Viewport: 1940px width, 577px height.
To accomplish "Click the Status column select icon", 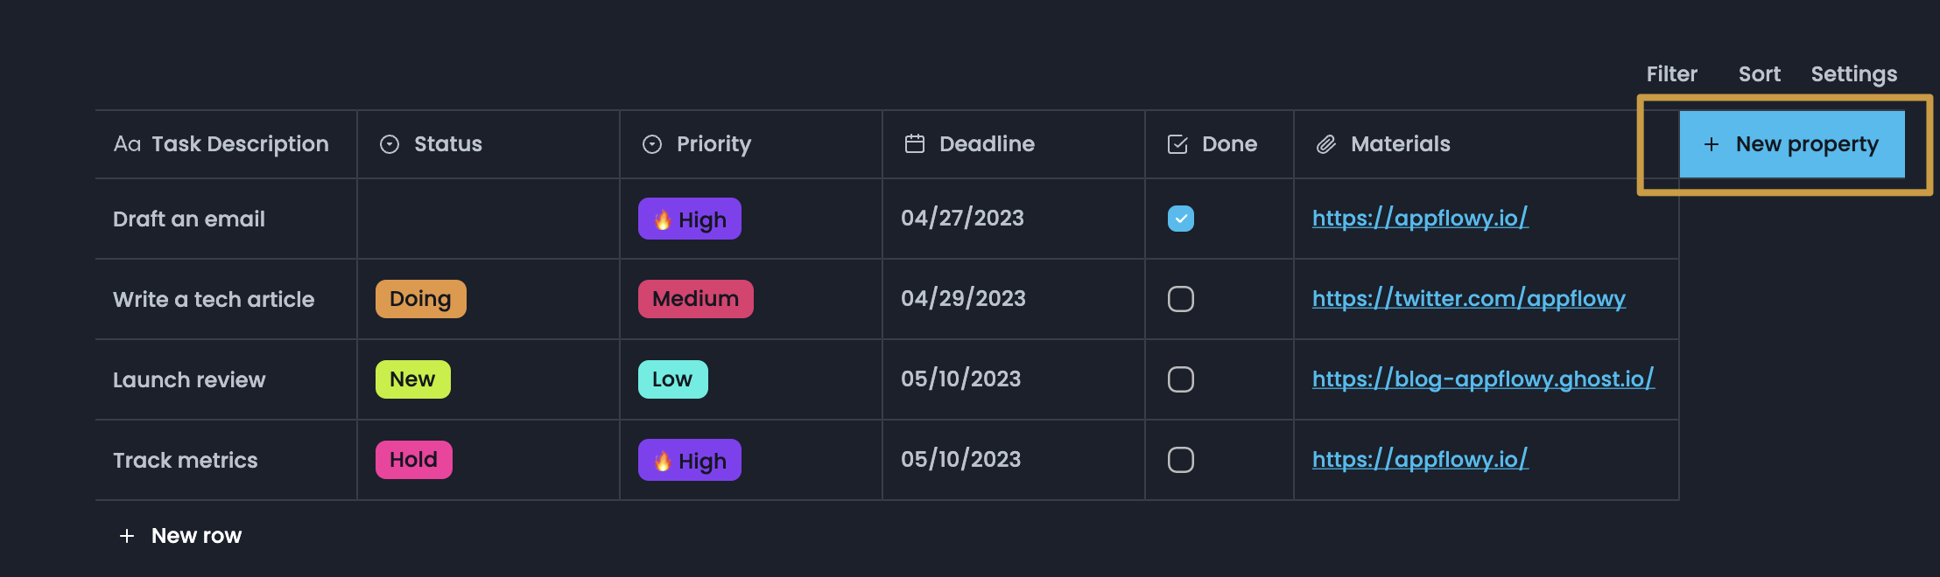I will pyautogui.click(x=390, y=144).
